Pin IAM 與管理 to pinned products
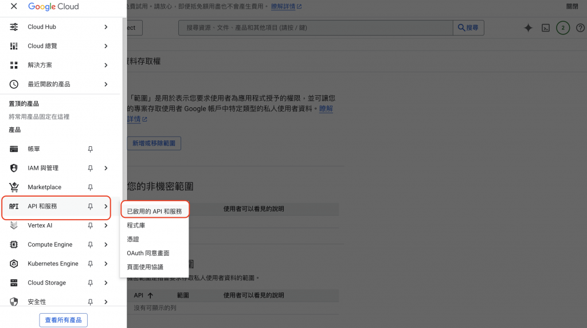The width and height of the screenshot is (587, 328). coord(90,168)
